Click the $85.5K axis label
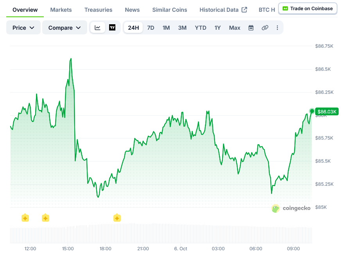This screenshot has width=341, height=253. 323,161
